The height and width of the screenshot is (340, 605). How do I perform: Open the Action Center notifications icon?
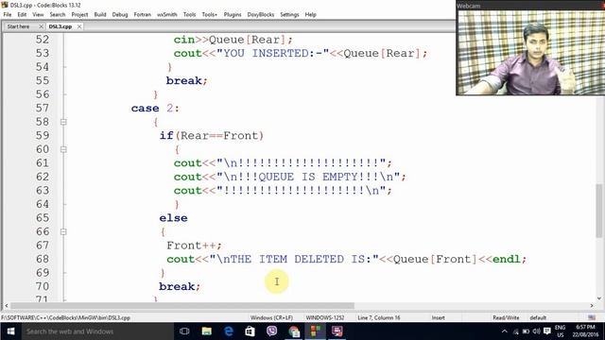pyautogui.click(x=546, y=331)
